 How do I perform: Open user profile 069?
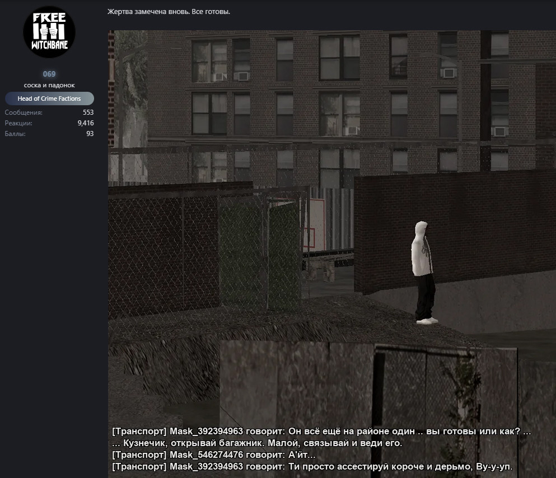tap(49, 74)
